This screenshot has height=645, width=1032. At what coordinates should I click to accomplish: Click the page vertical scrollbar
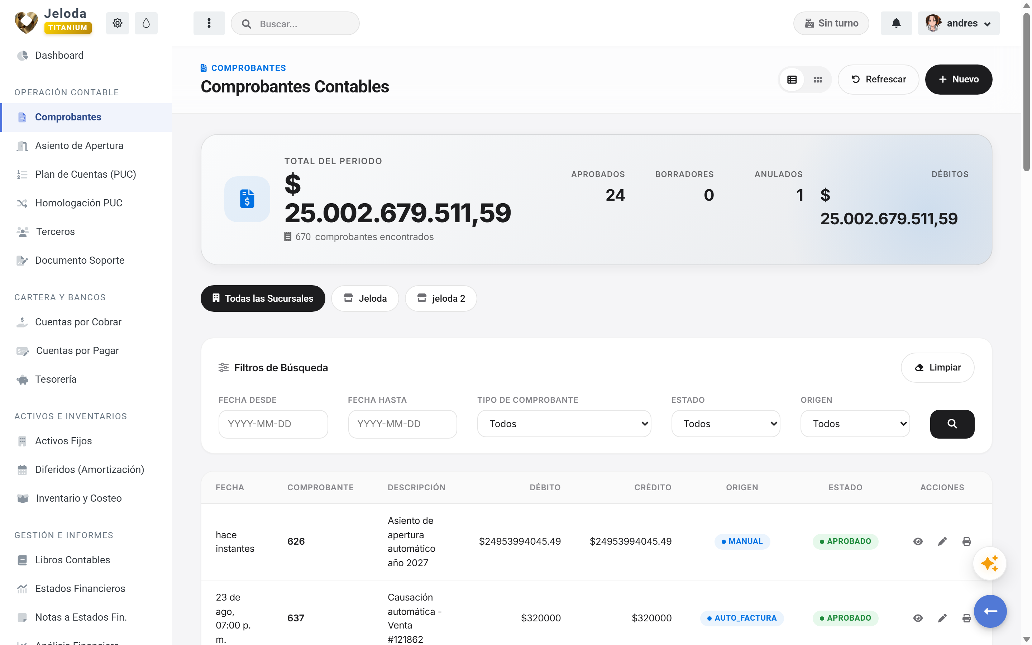(x=1027, y=92)
